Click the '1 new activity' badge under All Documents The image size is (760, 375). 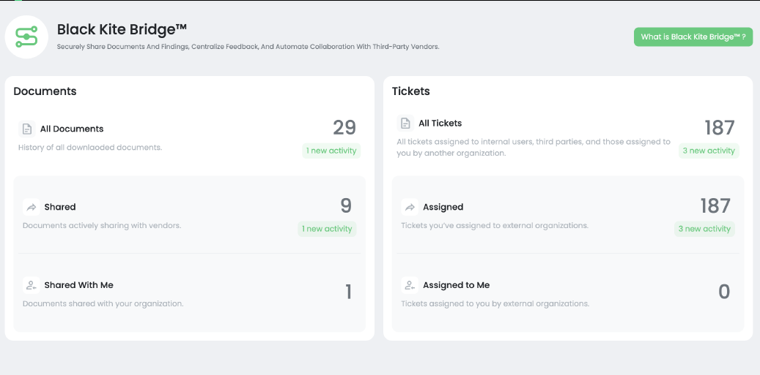pos(332,151)
